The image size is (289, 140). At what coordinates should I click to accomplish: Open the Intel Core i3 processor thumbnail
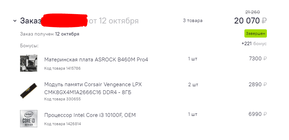tap(29, 118)
